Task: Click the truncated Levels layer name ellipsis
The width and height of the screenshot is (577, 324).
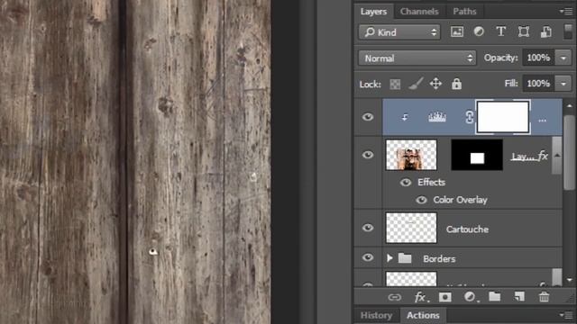Action: coord(543,121)
